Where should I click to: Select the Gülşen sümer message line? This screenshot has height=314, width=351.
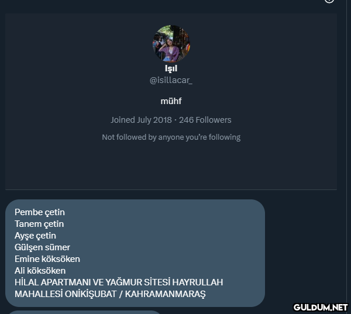(x=42, y=247)
